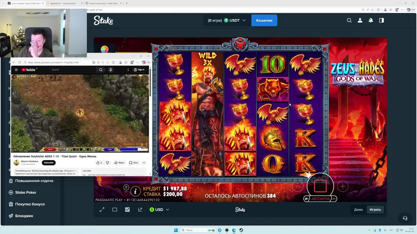Dislike the Titan Quest video

pyautogui.click(x=107, y=162)
